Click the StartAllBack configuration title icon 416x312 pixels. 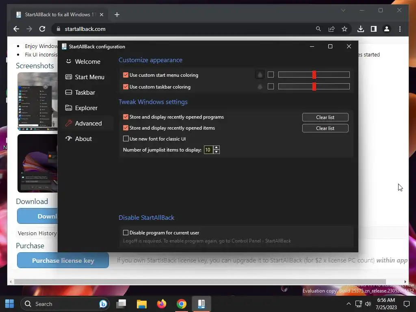64,46
